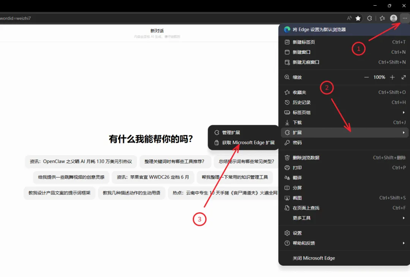Click the gear icon beside 设置
Viewport: 410px width, 277px height.
[287, 233]
